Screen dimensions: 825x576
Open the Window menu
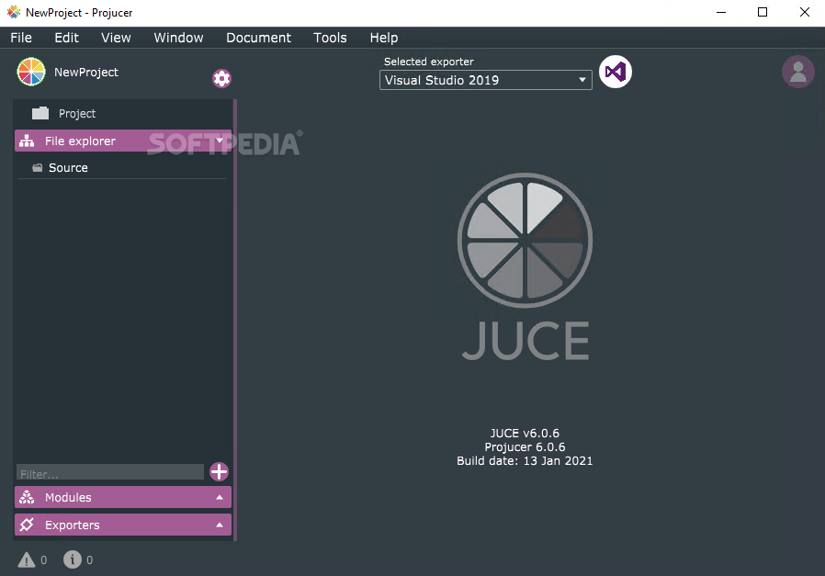(x=178, y=38)
